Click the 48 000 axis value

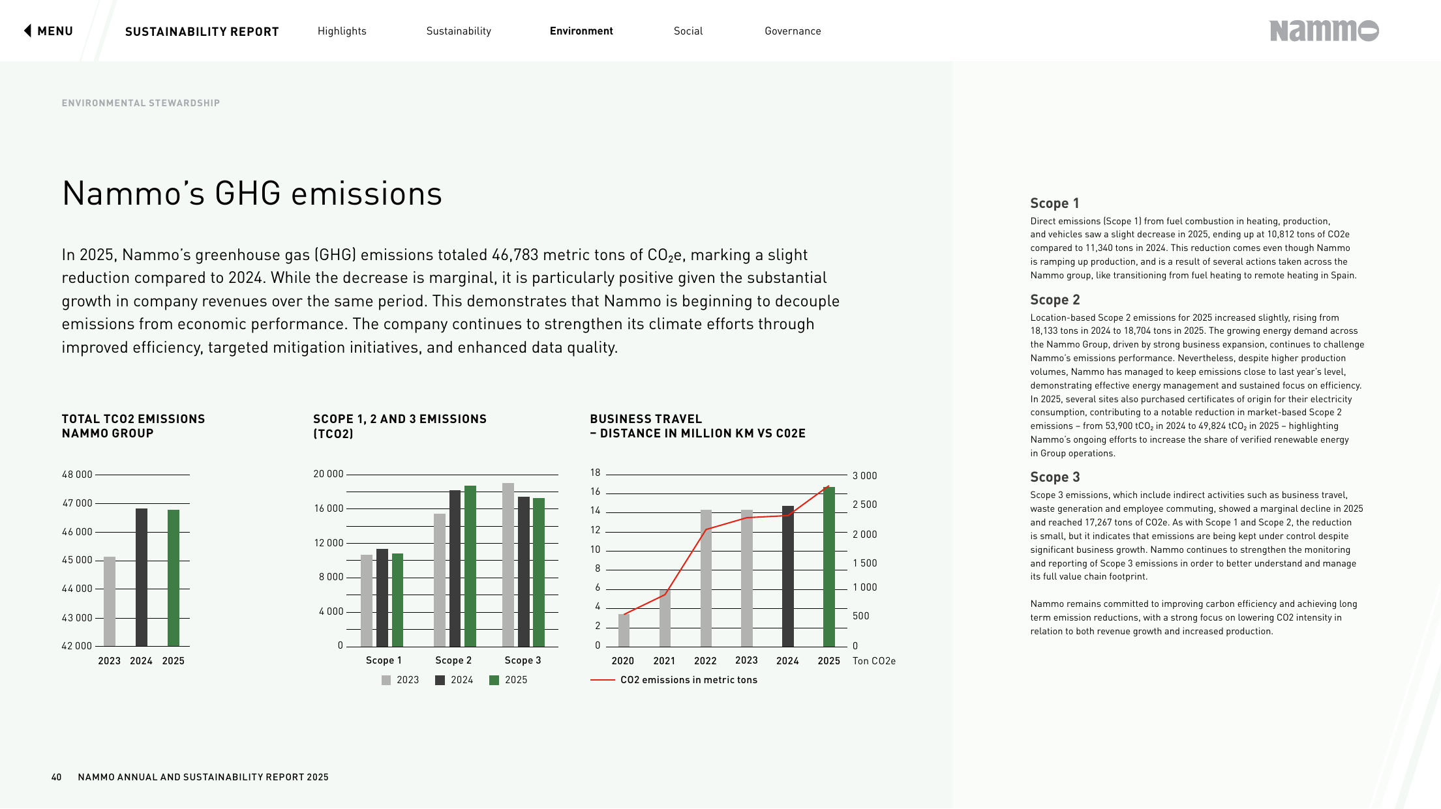tap(77, 475)
